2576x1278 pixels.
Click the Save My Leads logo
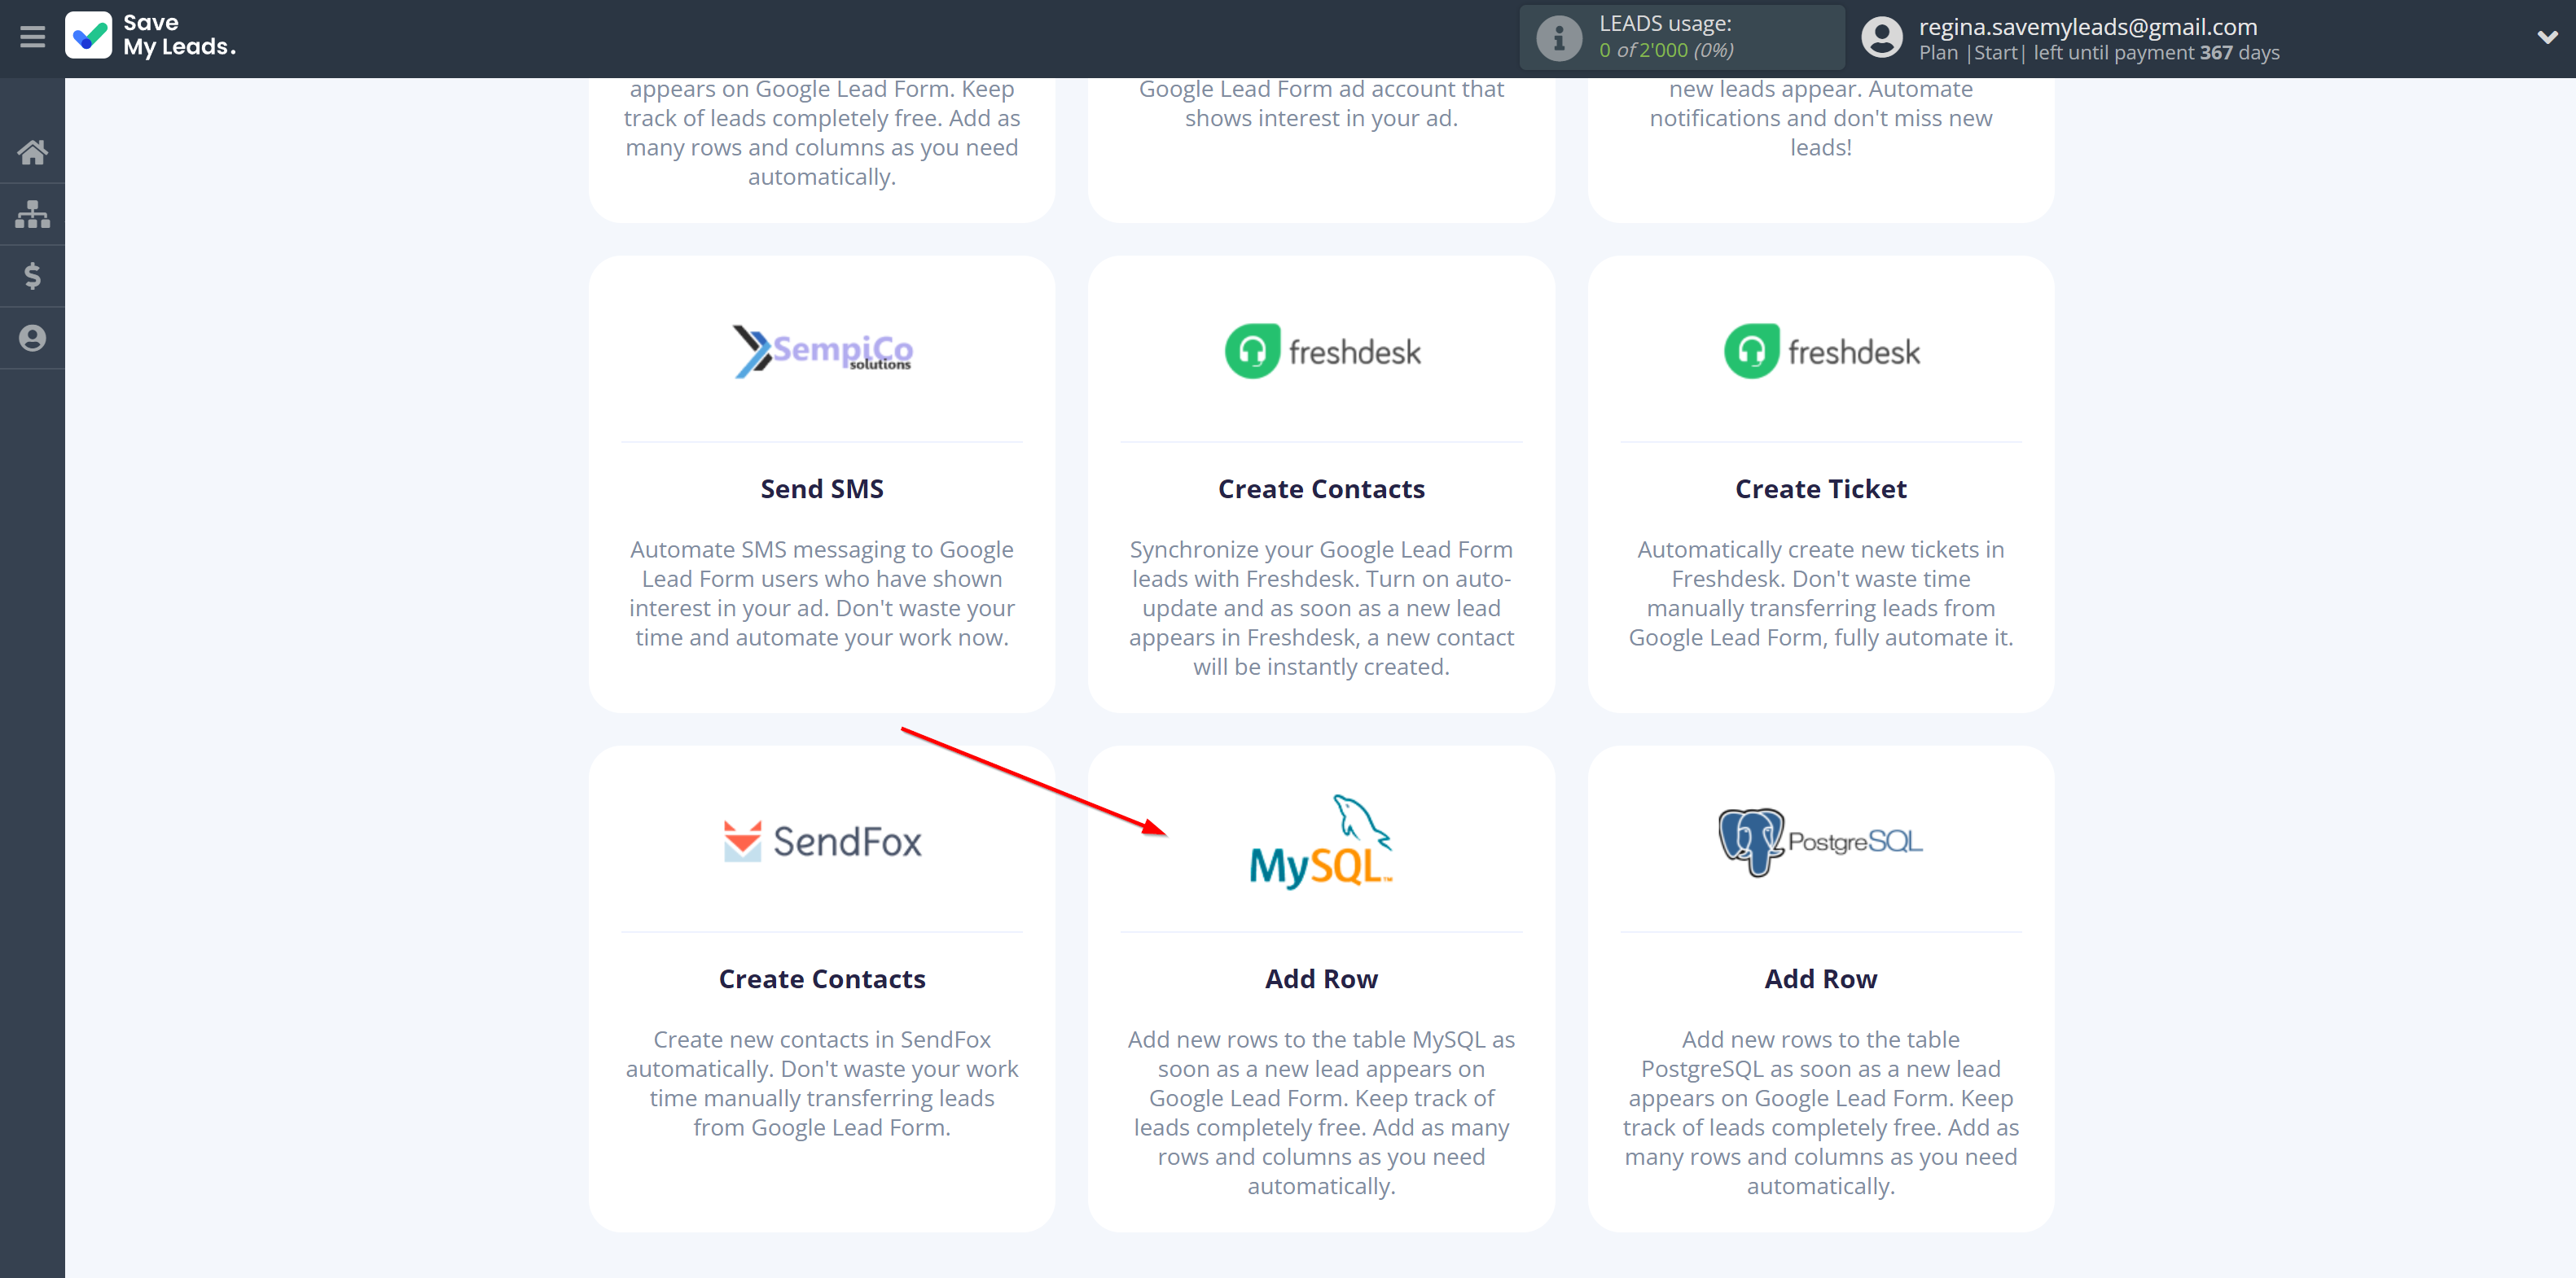(151, 35)
